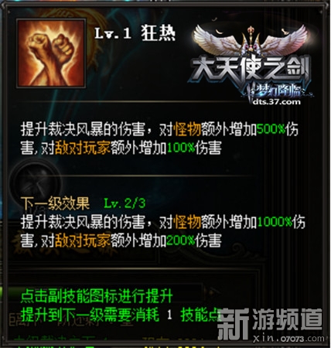Click the winged emblem above the game logo
331x348 pixels.
[x=251, y=41]
